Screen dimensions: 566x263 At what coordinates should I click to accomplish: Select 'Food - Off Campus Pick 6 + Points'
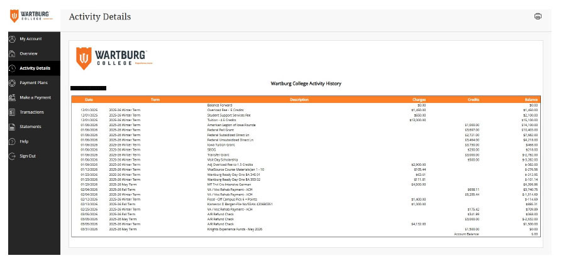pos(233,199)
